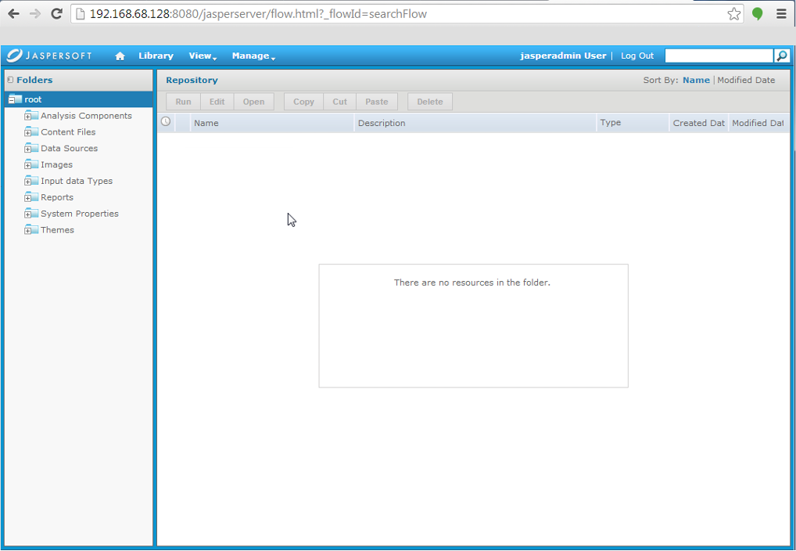Click the search magnifier button
796x551 pixels.
782,56
